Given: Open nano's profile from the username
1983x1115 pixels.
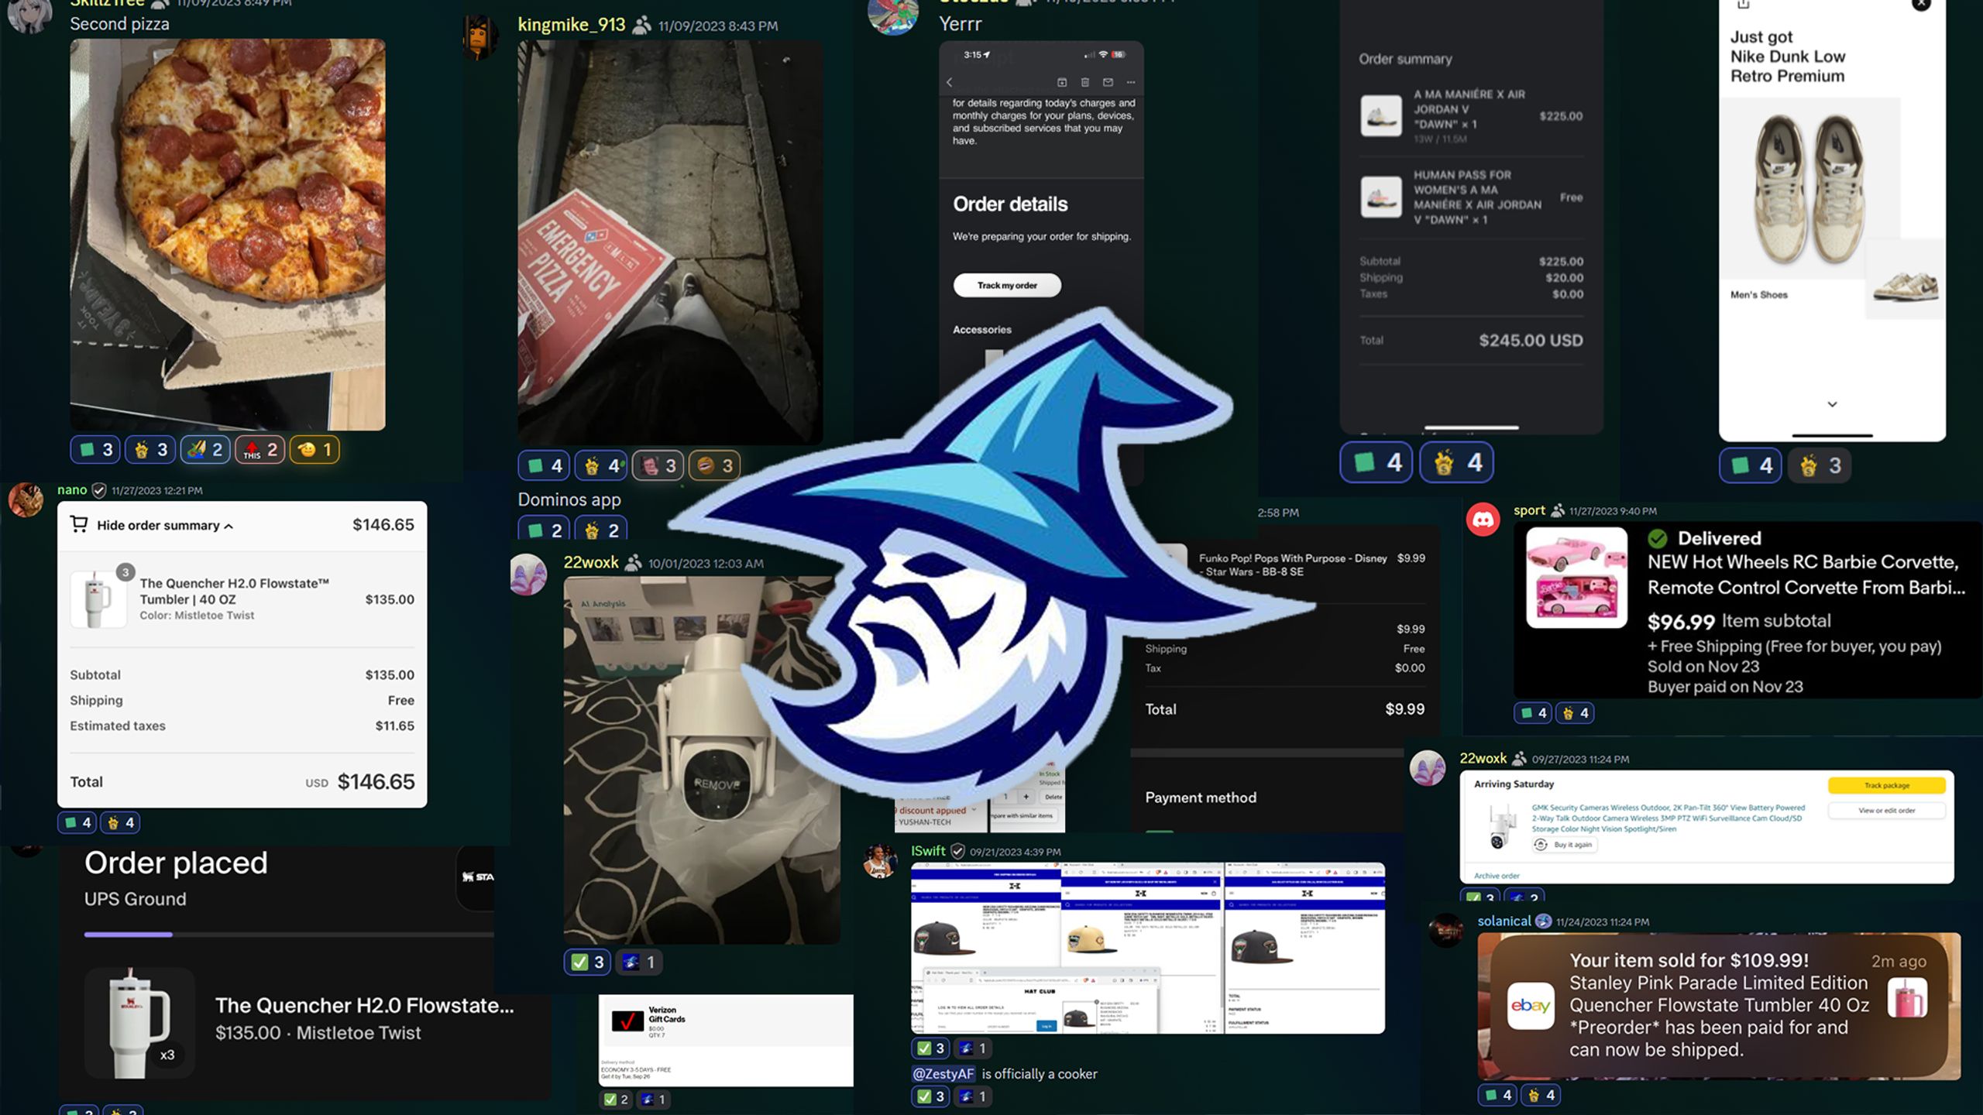Looking at the screenshot, I should coord(72,490).
